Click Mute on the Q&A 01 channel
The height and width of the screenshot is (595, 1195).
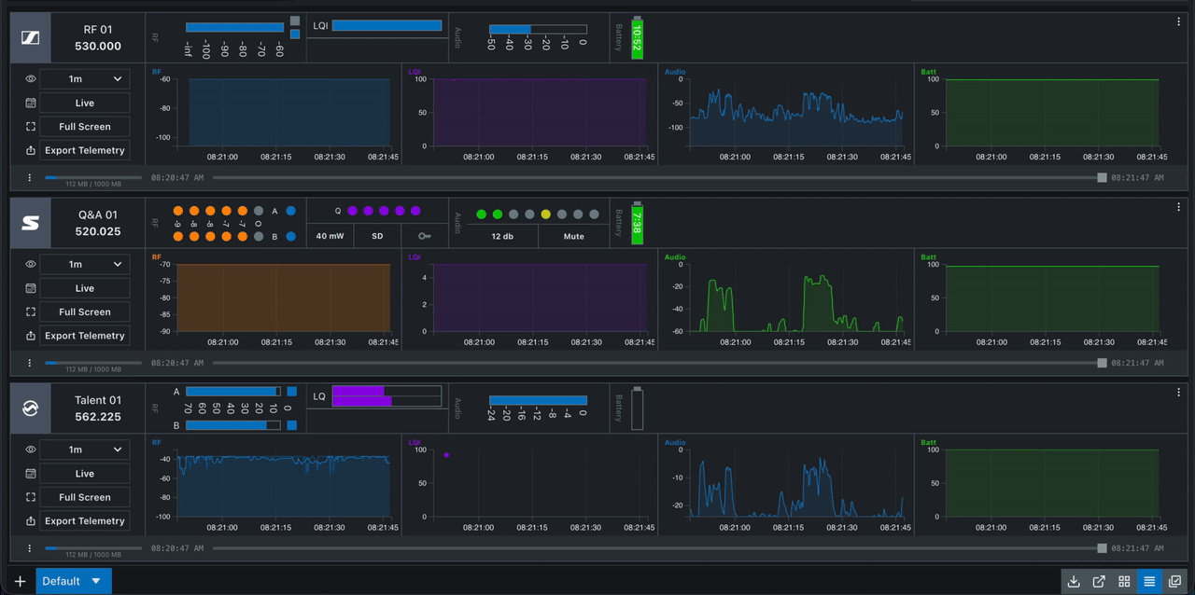point(573,236)
